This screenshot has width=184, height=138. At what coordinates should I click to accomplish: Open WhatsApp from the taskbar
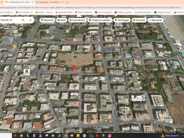click(x=91, y=135)
